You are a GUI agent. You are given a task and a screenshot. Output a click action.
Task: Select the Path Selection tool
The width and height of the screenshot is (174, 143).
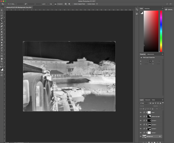tap(2, 53)
